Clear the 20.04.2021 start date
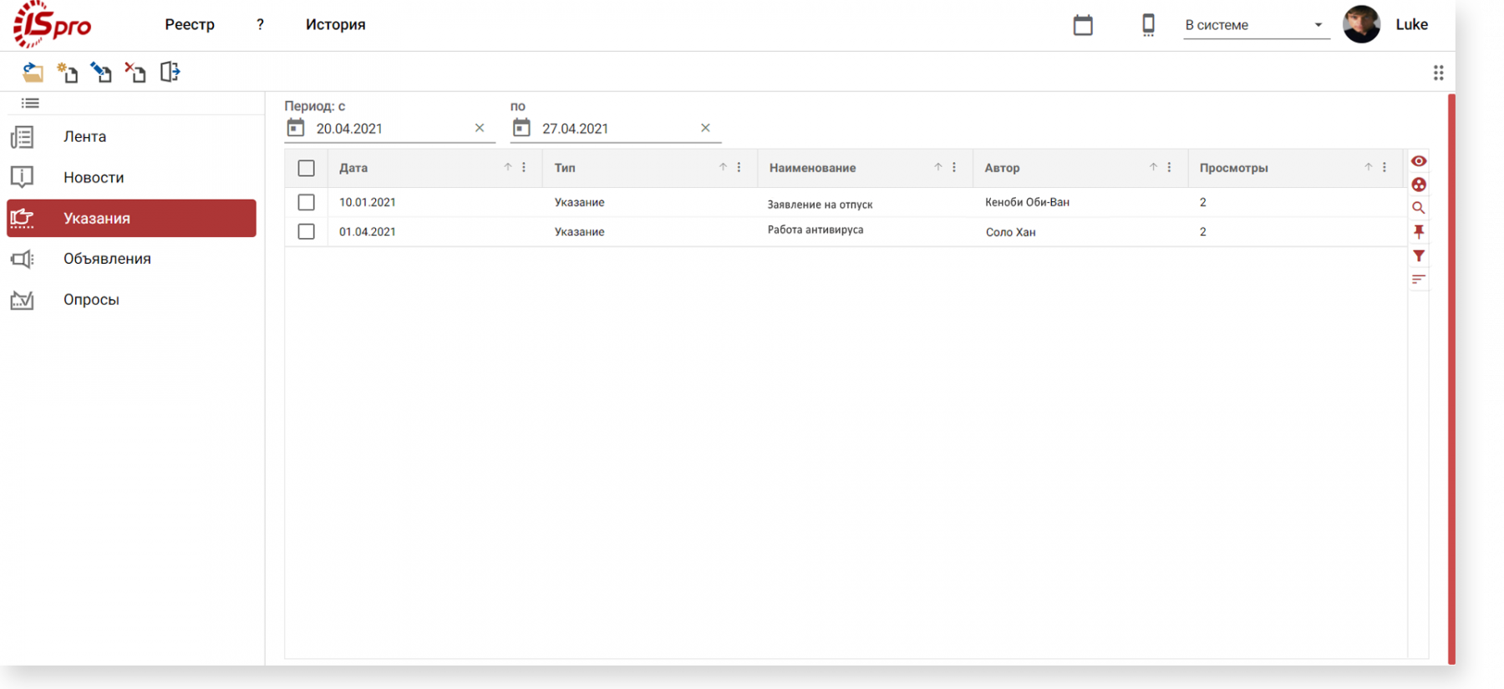Screen dimensions: 1504x689 click(x=480, y=128)
